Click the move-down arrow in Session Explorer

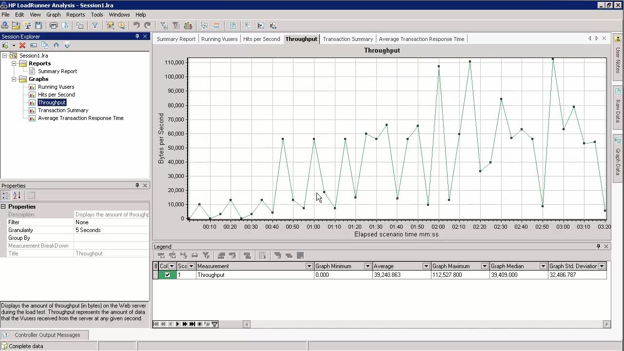[x=67, y=45]
